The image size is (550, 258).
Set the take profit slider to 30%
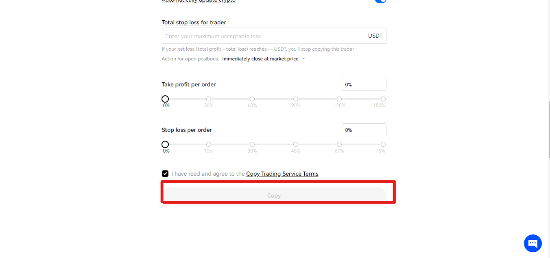(x=209, y=99)
